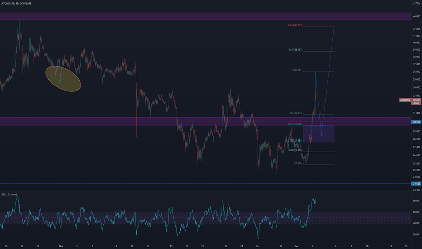Screen dimensions: 422x249
Task: Select the small purple rectangle near 0.786 fib
Action: [x=319, y=134]
